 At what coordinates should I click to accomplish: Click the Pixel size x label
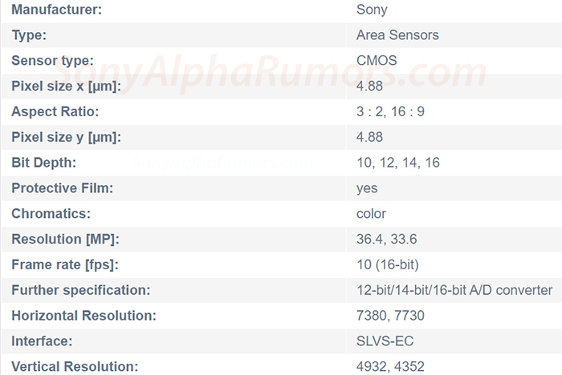click(x=66, y=87)
